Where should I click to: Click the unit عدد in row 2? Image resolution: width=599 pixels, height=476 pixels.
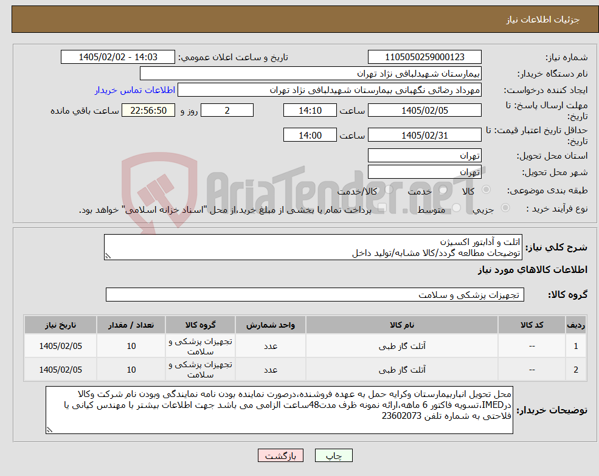(x=271, y=370)
